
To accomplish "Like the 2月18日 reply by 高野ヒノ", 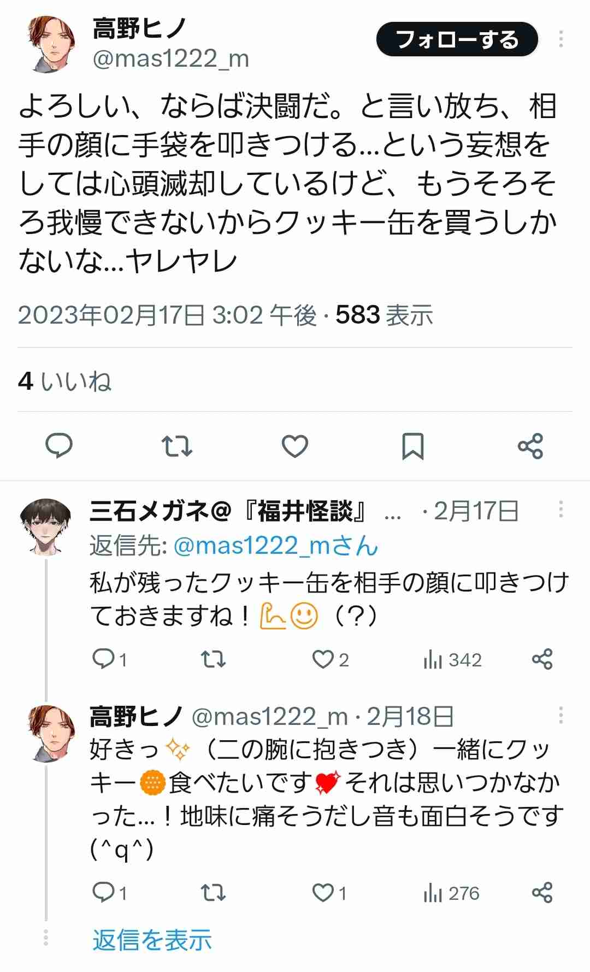I will click(323, 893).
